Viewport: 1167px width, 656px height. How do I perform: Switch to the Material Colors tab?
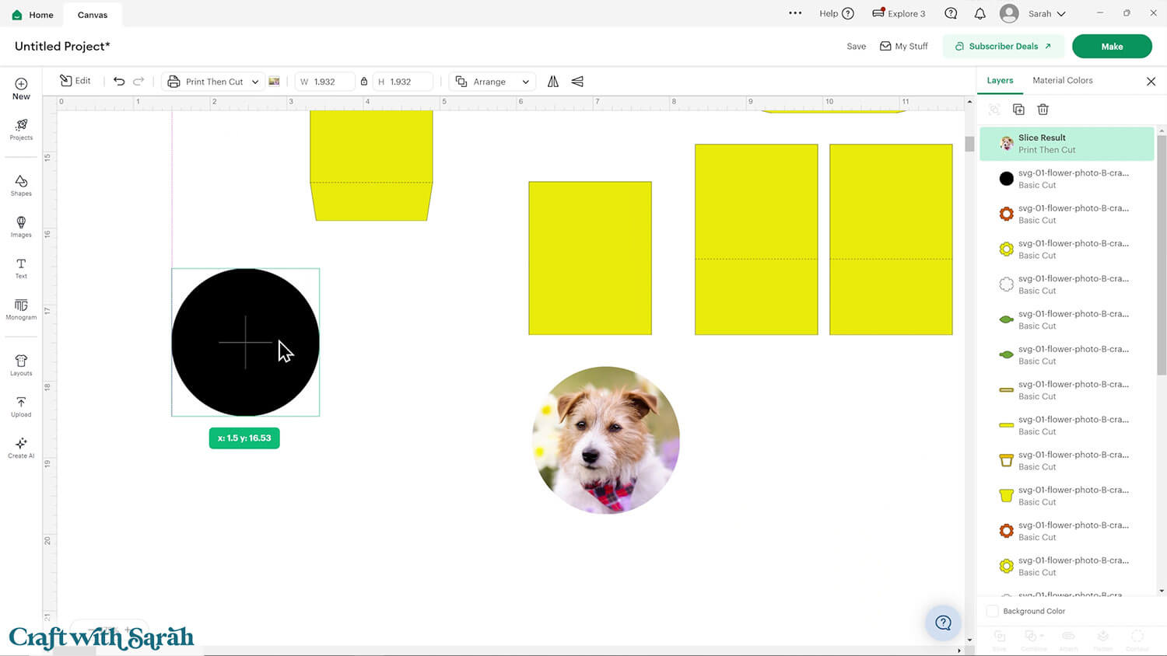point(1062,80)
